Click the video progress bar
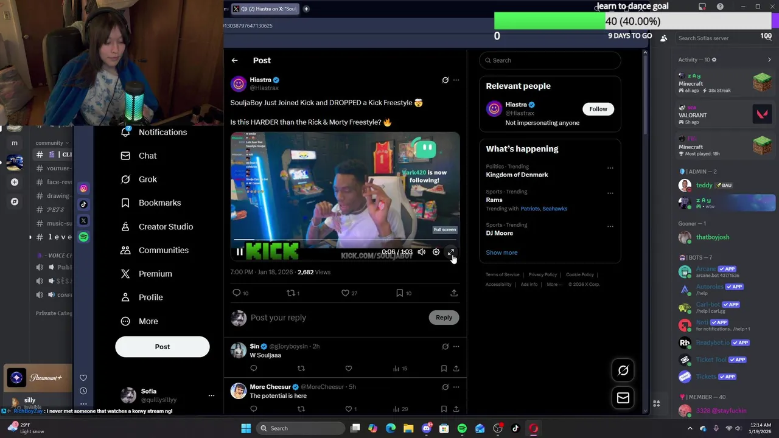Screen dimensions: 779x438 coord(345,240)
